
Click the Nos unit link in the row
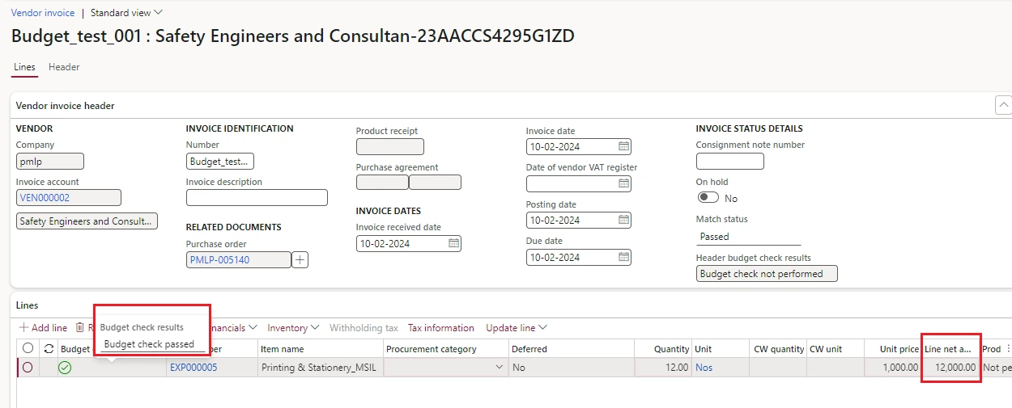(704, 368)
